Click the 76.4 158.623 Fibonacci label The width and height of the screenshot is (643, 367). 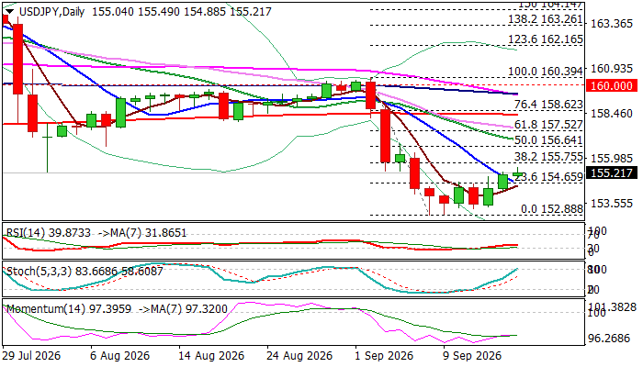point(548,105)
